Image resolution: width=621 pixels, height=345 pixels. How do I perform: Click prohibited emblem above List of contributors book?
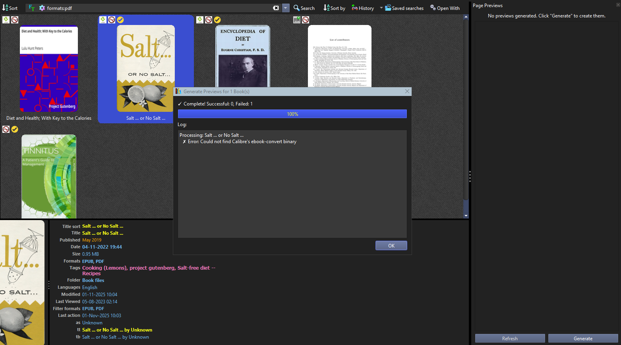306,20
